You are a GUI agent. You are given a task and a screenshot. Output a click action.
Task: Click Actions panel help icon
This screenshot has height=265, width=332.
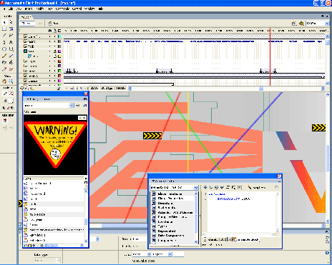point(276,187)
